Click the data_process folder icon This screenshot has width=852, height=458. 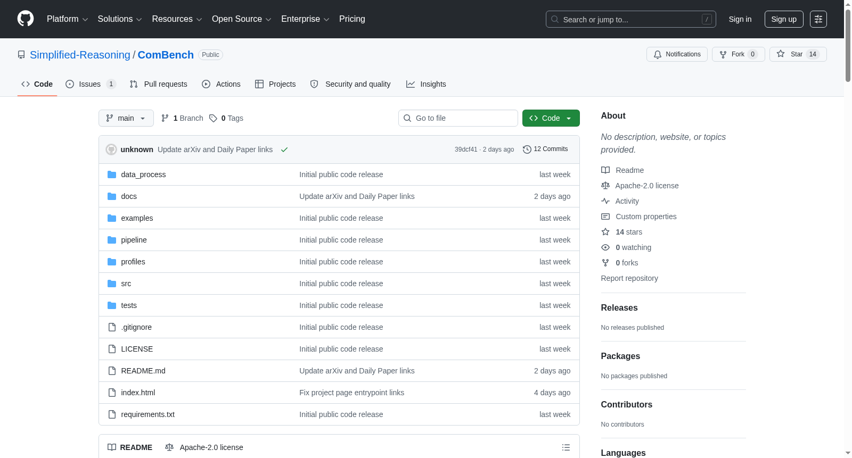point(112,174)
